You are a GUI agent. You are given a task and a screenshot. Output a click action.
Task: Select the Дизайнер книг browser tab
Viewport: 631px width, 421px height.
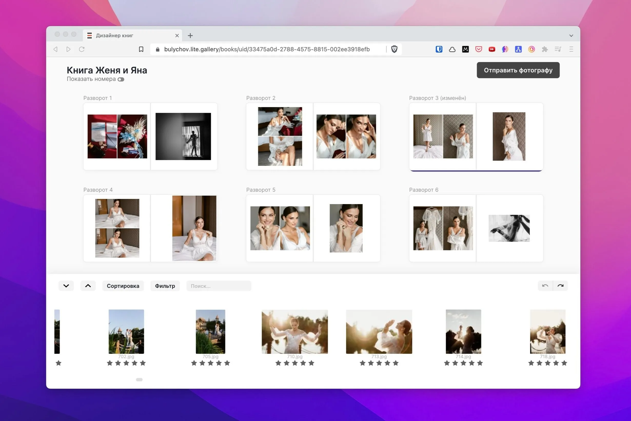tap(132, 35)
